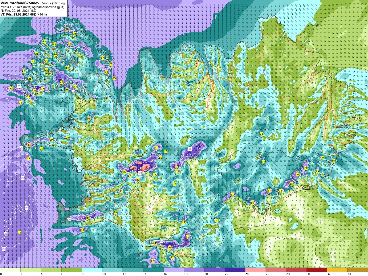Click the '(+14 h)' forecast offset text
The image size is (368, 276).
pos(42,14)
